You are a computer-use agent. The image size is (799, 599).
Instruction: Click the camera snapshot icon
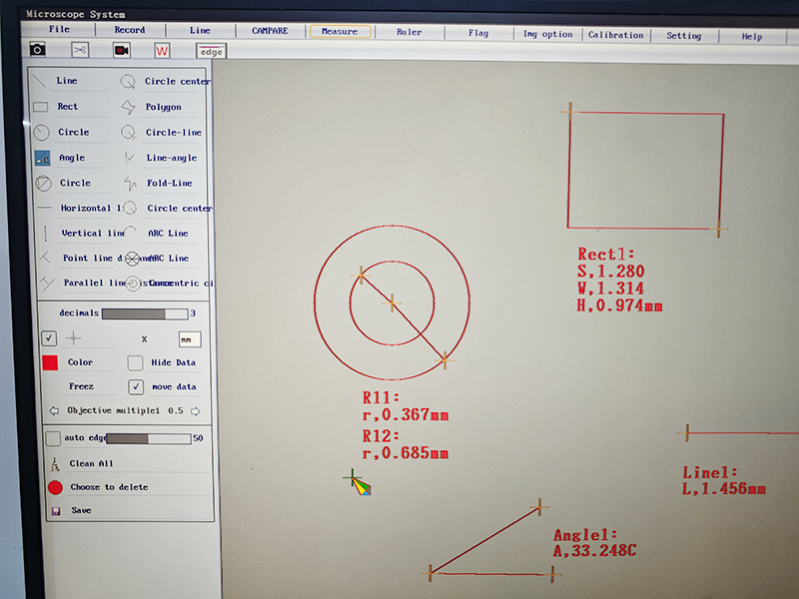38,50
